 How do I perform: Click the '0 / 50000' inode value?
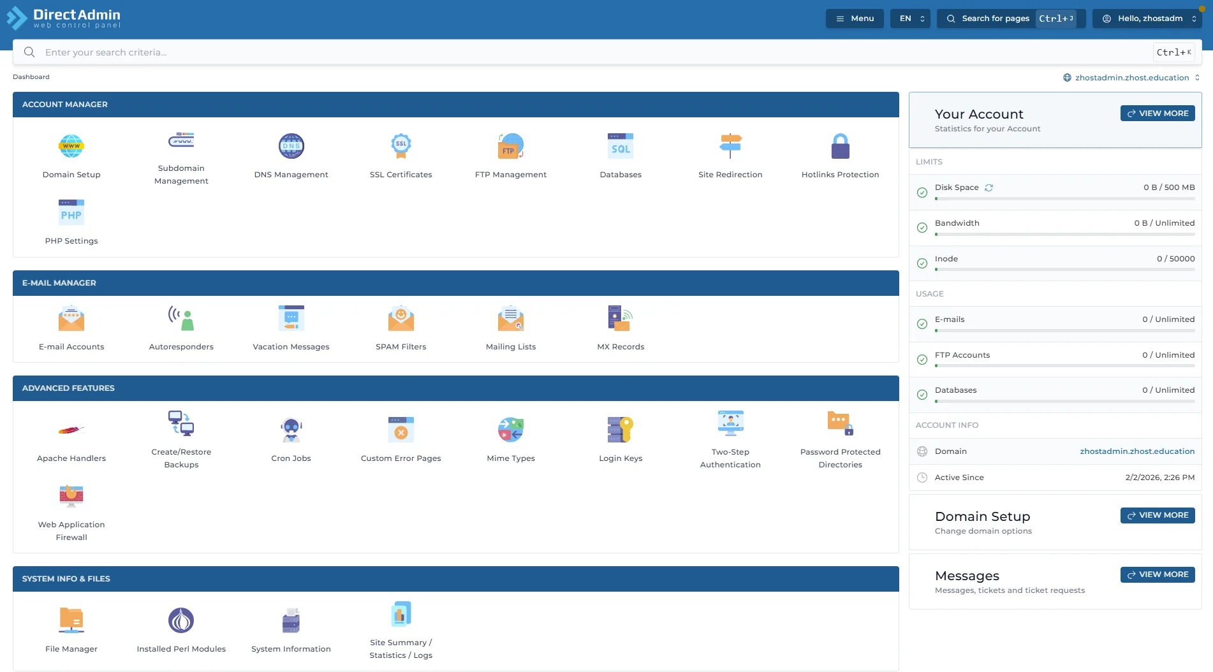tap(1176, 259)
